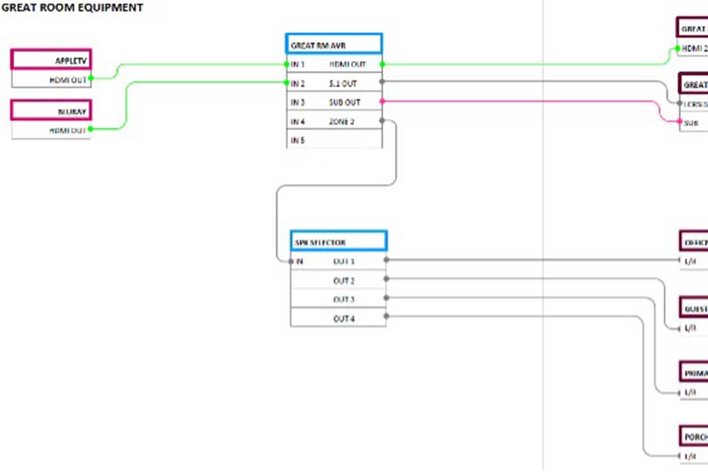Click the pink connector dot at SUB OUT
The width and height of the screenshot is (708, 472).
tap(382, 101)
